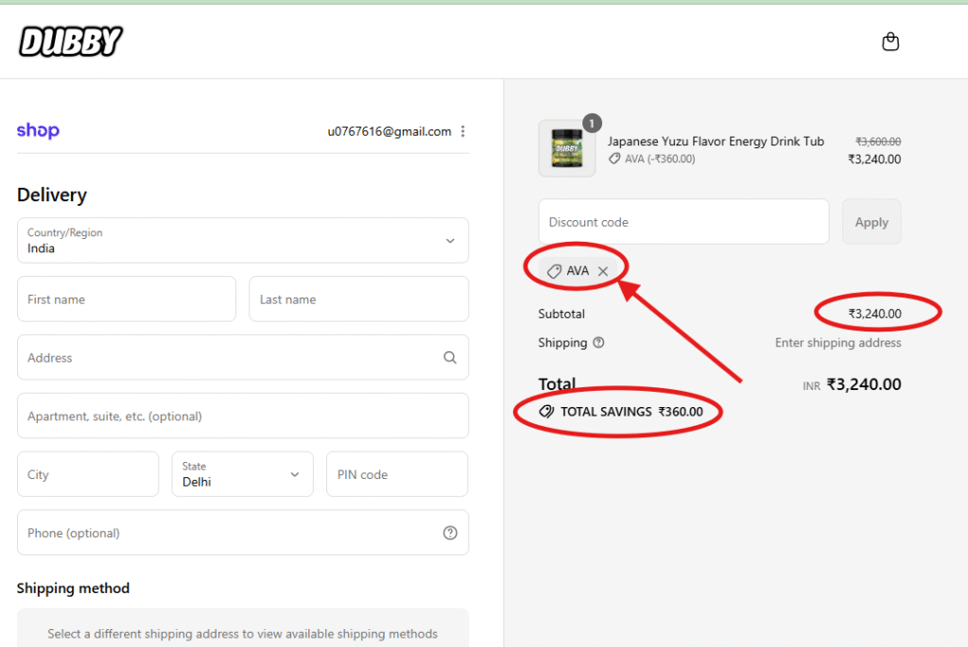The width and height of the screenshot is (968, 647).
Task: Open account options three-dot menu
Action: pyautogui.click(x=463, y=131)
